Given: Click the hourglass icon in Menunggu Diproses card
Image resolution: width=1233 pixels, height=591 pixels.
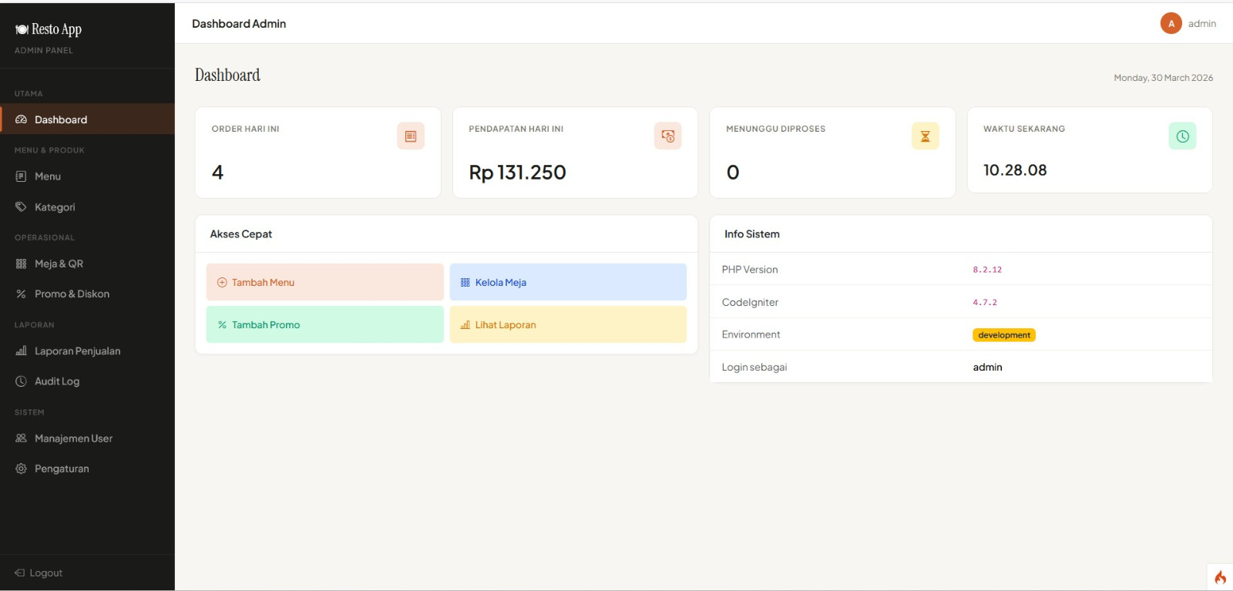Looking at the screenshot, I should 925,136.
